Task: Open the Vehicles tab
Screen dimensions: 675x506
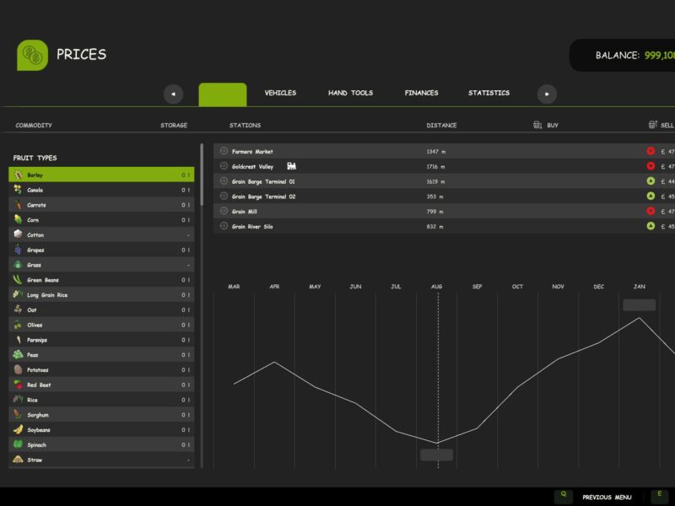Action: click(x=280, y=93)
